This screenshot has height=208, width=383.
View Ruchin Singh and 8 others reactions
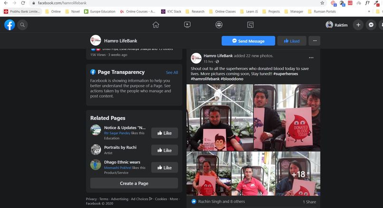tap(221, 202)
